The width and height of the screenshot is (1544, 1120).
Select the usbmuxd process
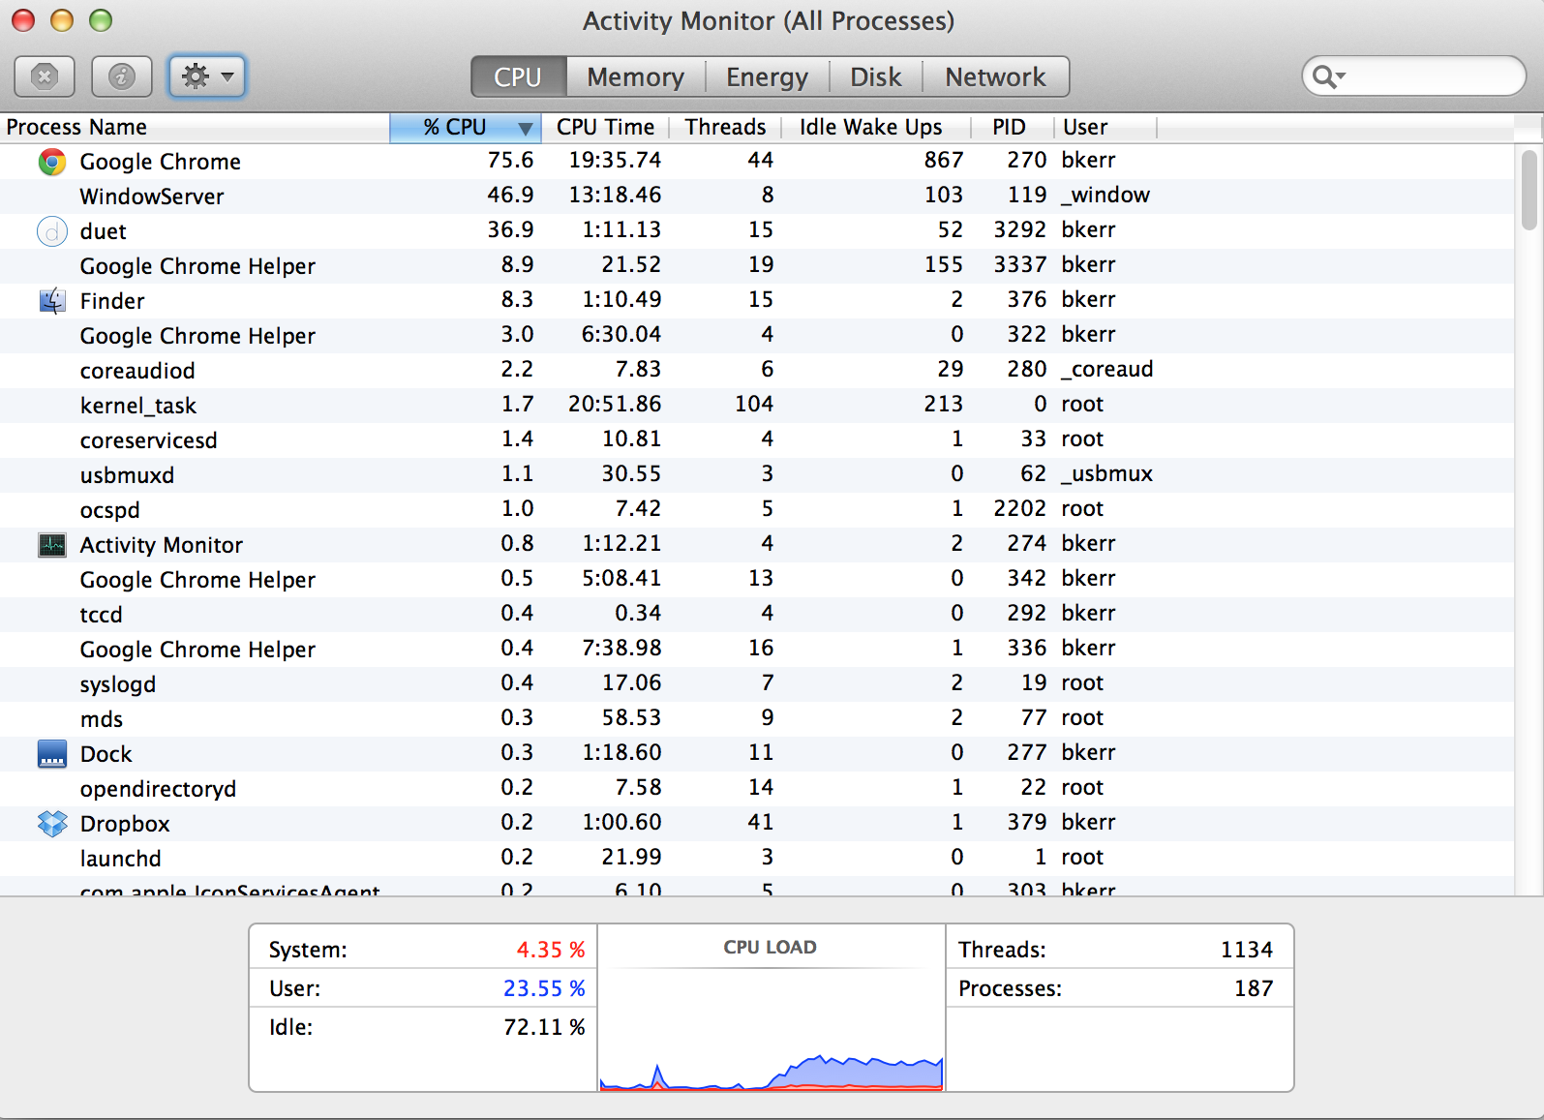tap(757, 475)
